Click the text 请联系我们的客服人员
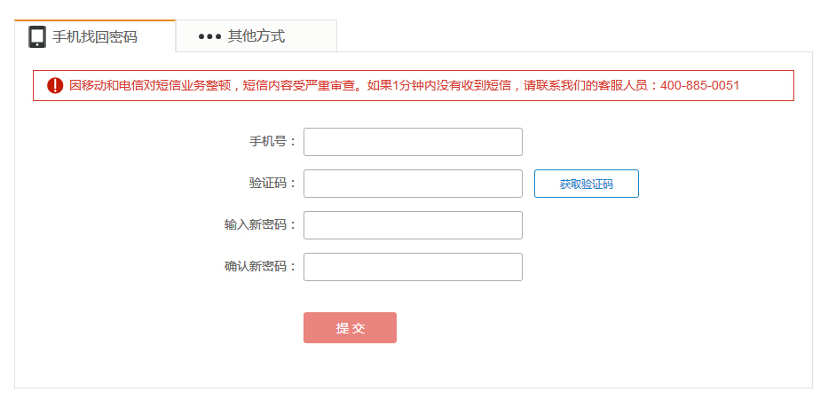The height and width of the screenshot is (400, 836). click(x=586, y=85)
